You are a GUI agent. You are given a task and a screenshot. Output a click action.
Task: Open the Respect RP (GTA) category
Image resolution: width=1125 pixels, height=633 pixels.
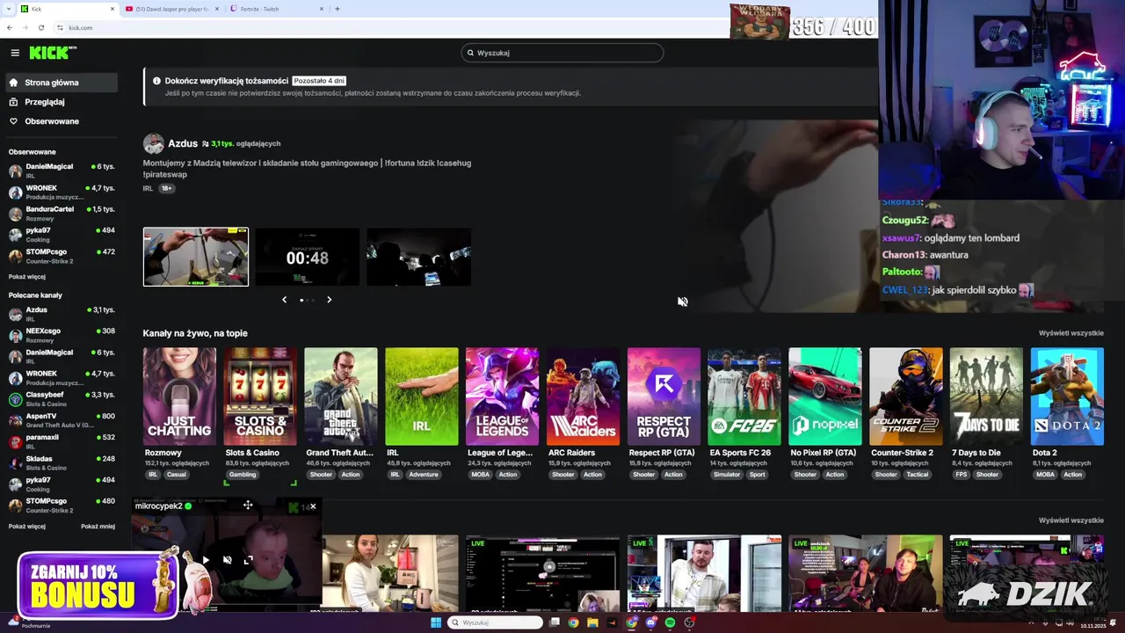click(x=664, y=397)
